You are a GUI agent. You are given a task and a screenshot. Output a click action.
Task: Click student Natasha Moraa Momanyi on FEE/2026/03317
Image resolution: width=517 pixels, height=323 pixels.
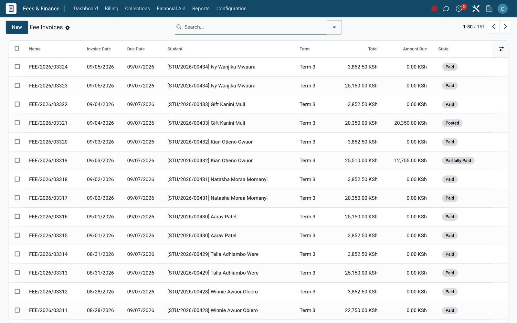coord(217,198)
